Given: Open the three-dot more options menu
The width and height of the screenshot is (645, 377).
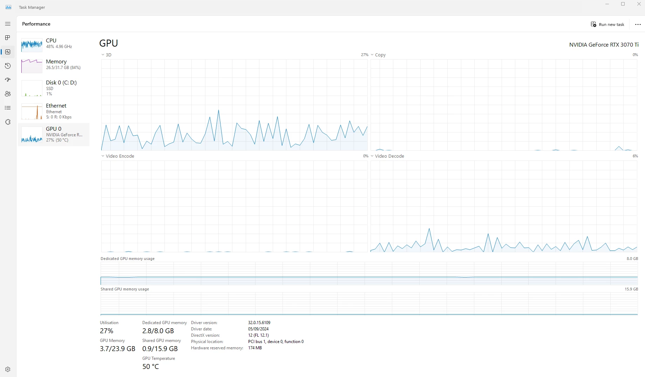Looking at the screenshot, I should coord(638,25).
